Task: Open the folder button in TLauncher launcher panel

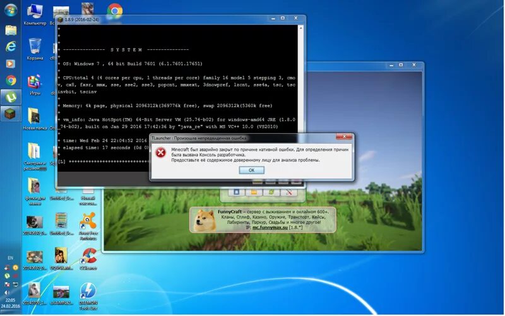Action: pyautogui.click(x=254, y=192)
